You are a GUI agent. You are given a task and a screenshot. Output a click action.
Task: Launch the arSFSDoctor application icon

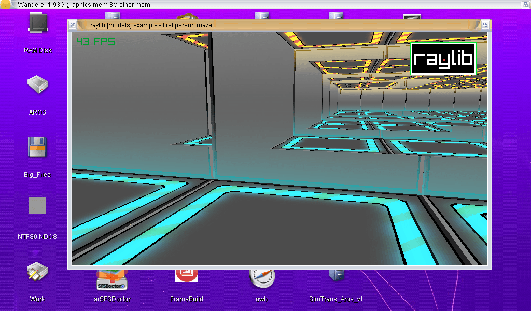click(x=112, y=280)
